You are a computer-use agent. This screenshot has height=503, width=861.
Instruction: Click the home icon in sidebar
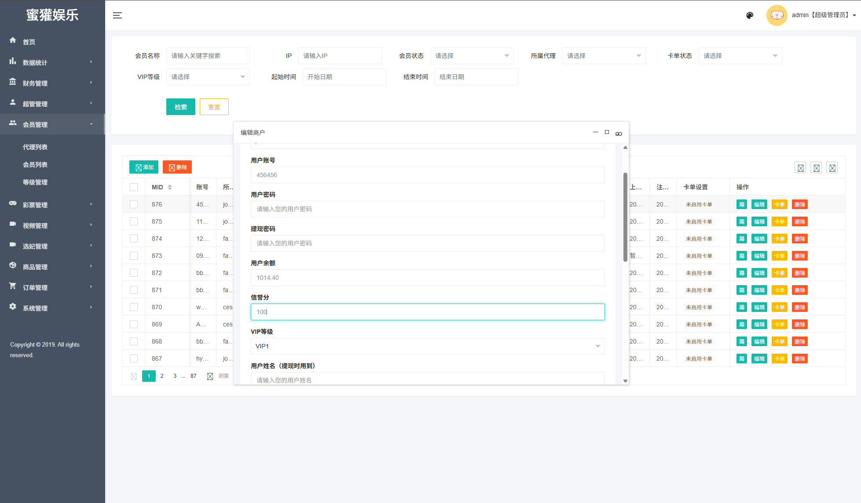coord(13,40)
